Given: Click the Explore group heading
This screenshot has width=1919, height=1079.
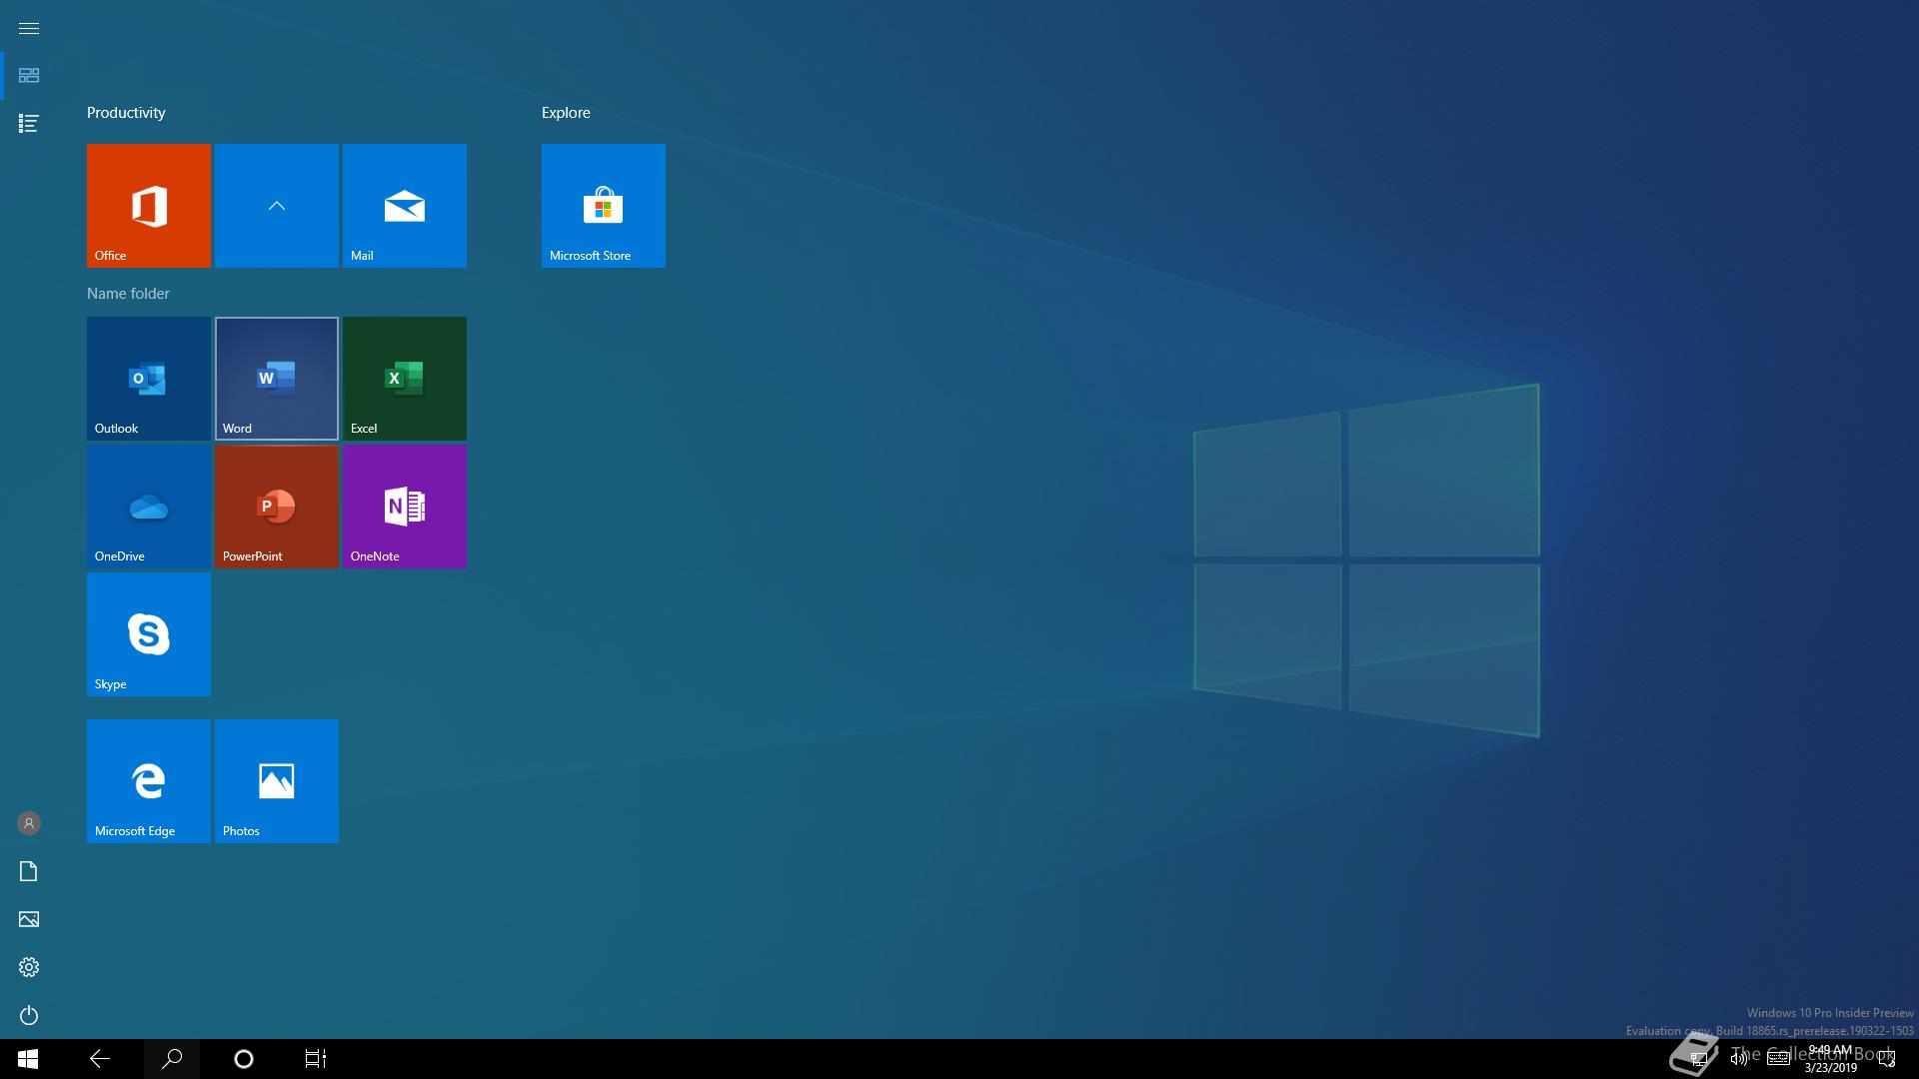Looking at the screenshot, I should click(566, 113).
